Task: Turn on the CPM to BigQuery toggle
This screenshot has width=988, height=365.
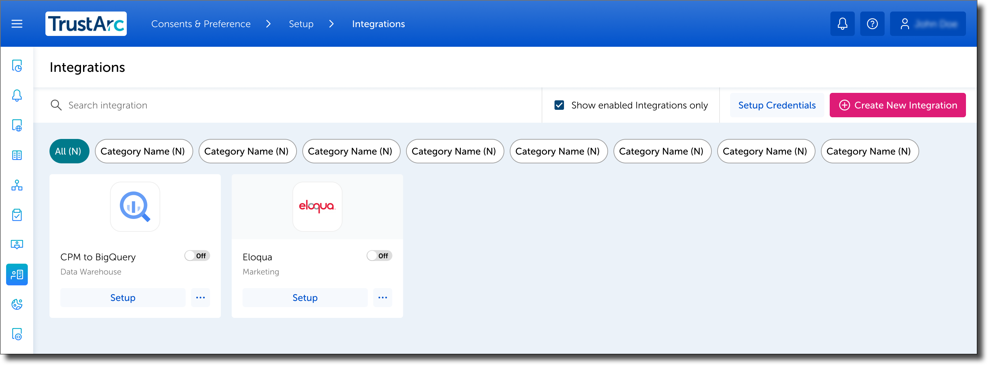Action: tap(197, 255)
